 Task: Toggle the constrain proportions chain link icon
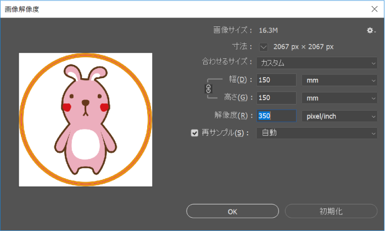point(209,89)
